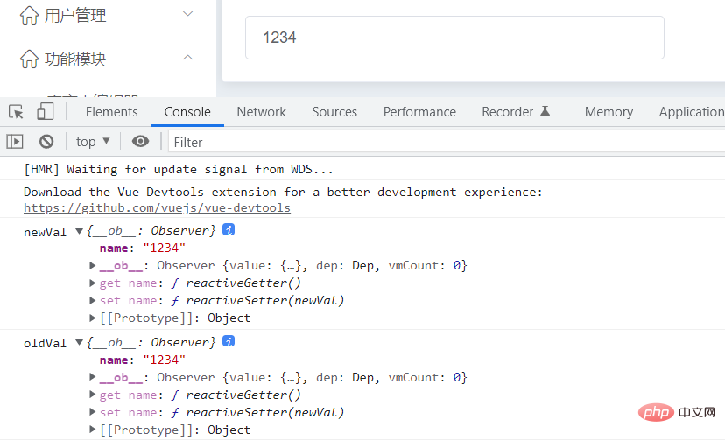Viewport: 725px width, 441px height.
Task: Clear the console with the block icon
Action: 46,141
